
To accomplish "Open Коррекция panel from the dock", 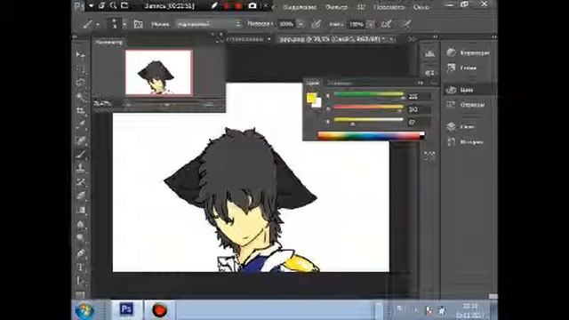I will pyautogui.click(x=469, y=52).
